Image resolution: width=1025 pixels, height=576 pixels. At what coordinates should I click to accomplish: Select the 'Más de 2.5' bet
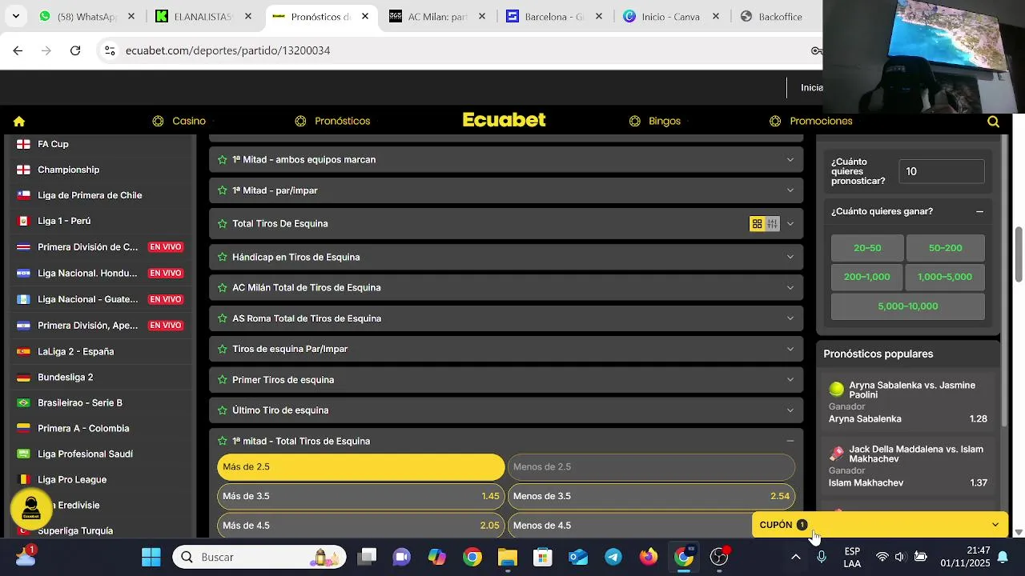361,467
